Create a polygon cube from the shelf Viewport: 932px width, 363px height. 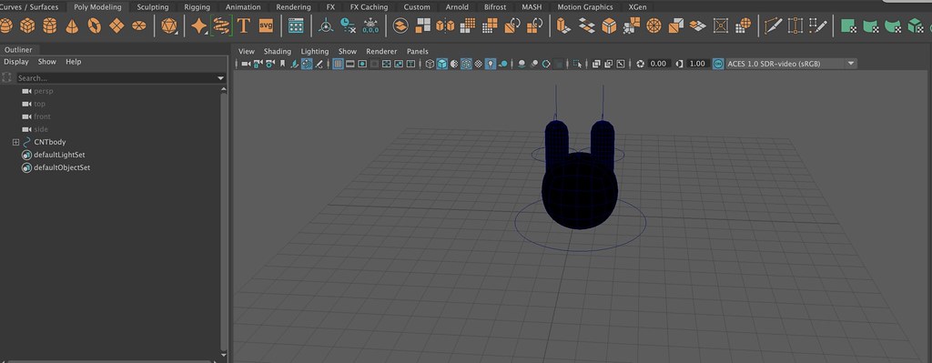(x=27, y=25)
